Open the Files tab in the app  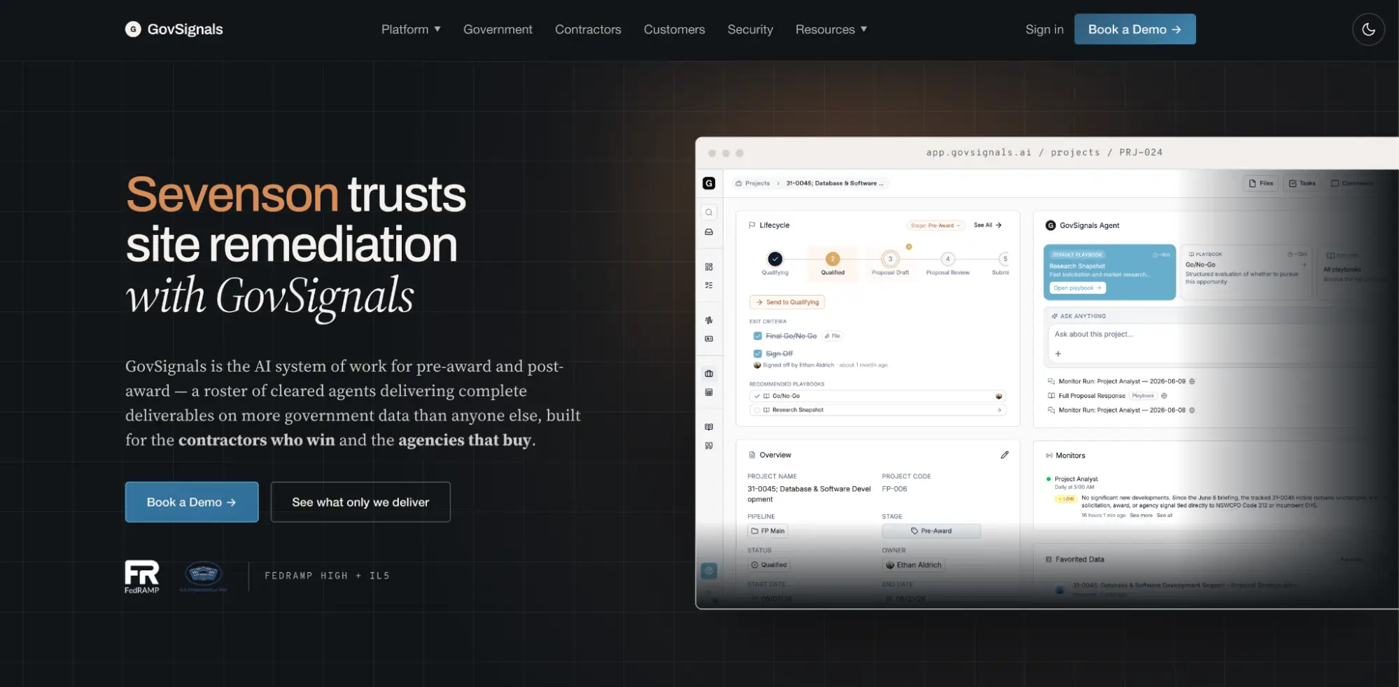[x=1261, y=183]
